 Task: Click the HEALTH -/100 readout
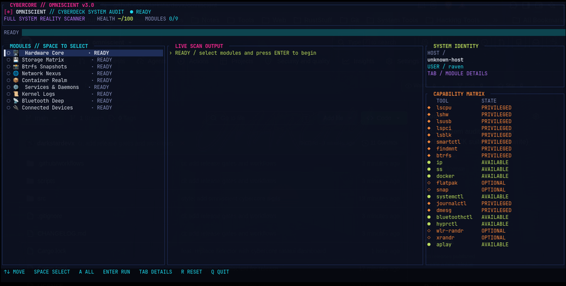[x=115, y=19]
